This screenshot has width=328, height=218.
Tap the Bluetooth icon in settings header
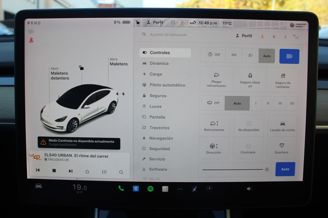pos(285,37)
